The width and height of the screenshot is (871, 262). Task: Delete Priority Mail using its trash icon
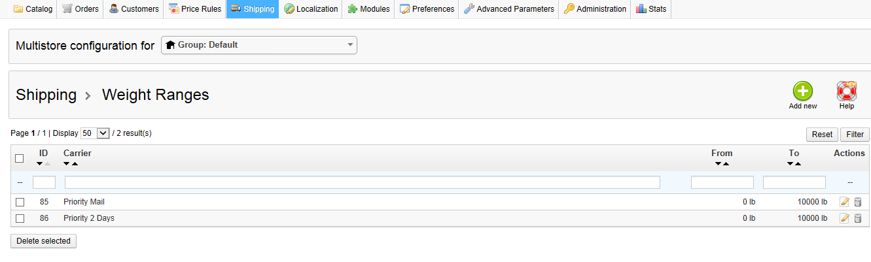pyautogui.click(x=858, y=202)
